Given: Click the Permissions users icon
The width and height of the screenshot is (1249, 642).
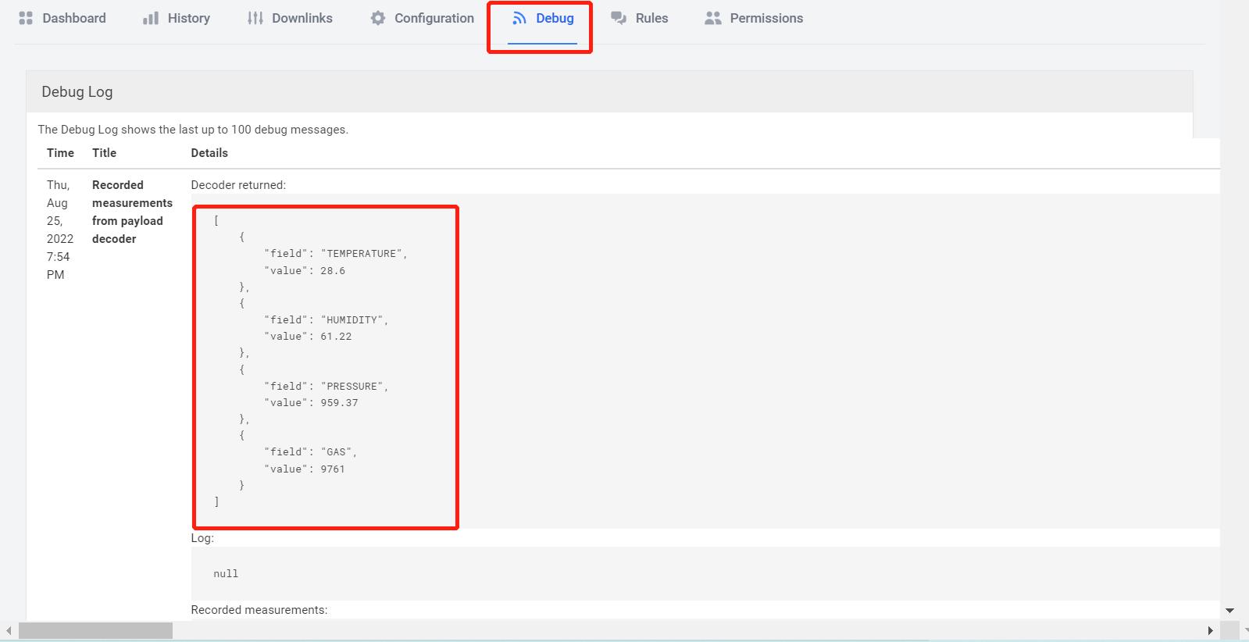Looking at the screenshot, I should (712, 18).
